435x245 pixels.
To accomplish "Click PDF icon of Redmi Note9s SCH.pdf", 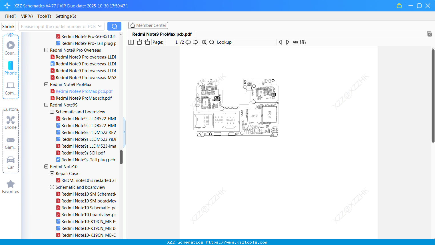I will click(58, 153).
